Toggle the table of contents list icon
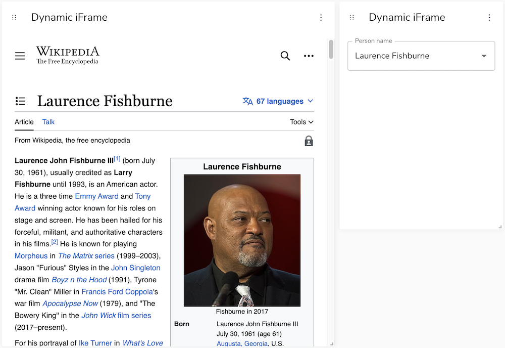This screenshot has height=348, width=505. [x=21, y=101]
